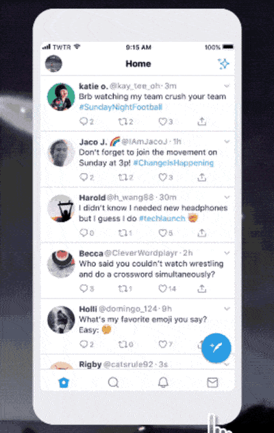274x433 pixels.
Task: Like Jaco J.'s tweet
Action: click(162, 177)
